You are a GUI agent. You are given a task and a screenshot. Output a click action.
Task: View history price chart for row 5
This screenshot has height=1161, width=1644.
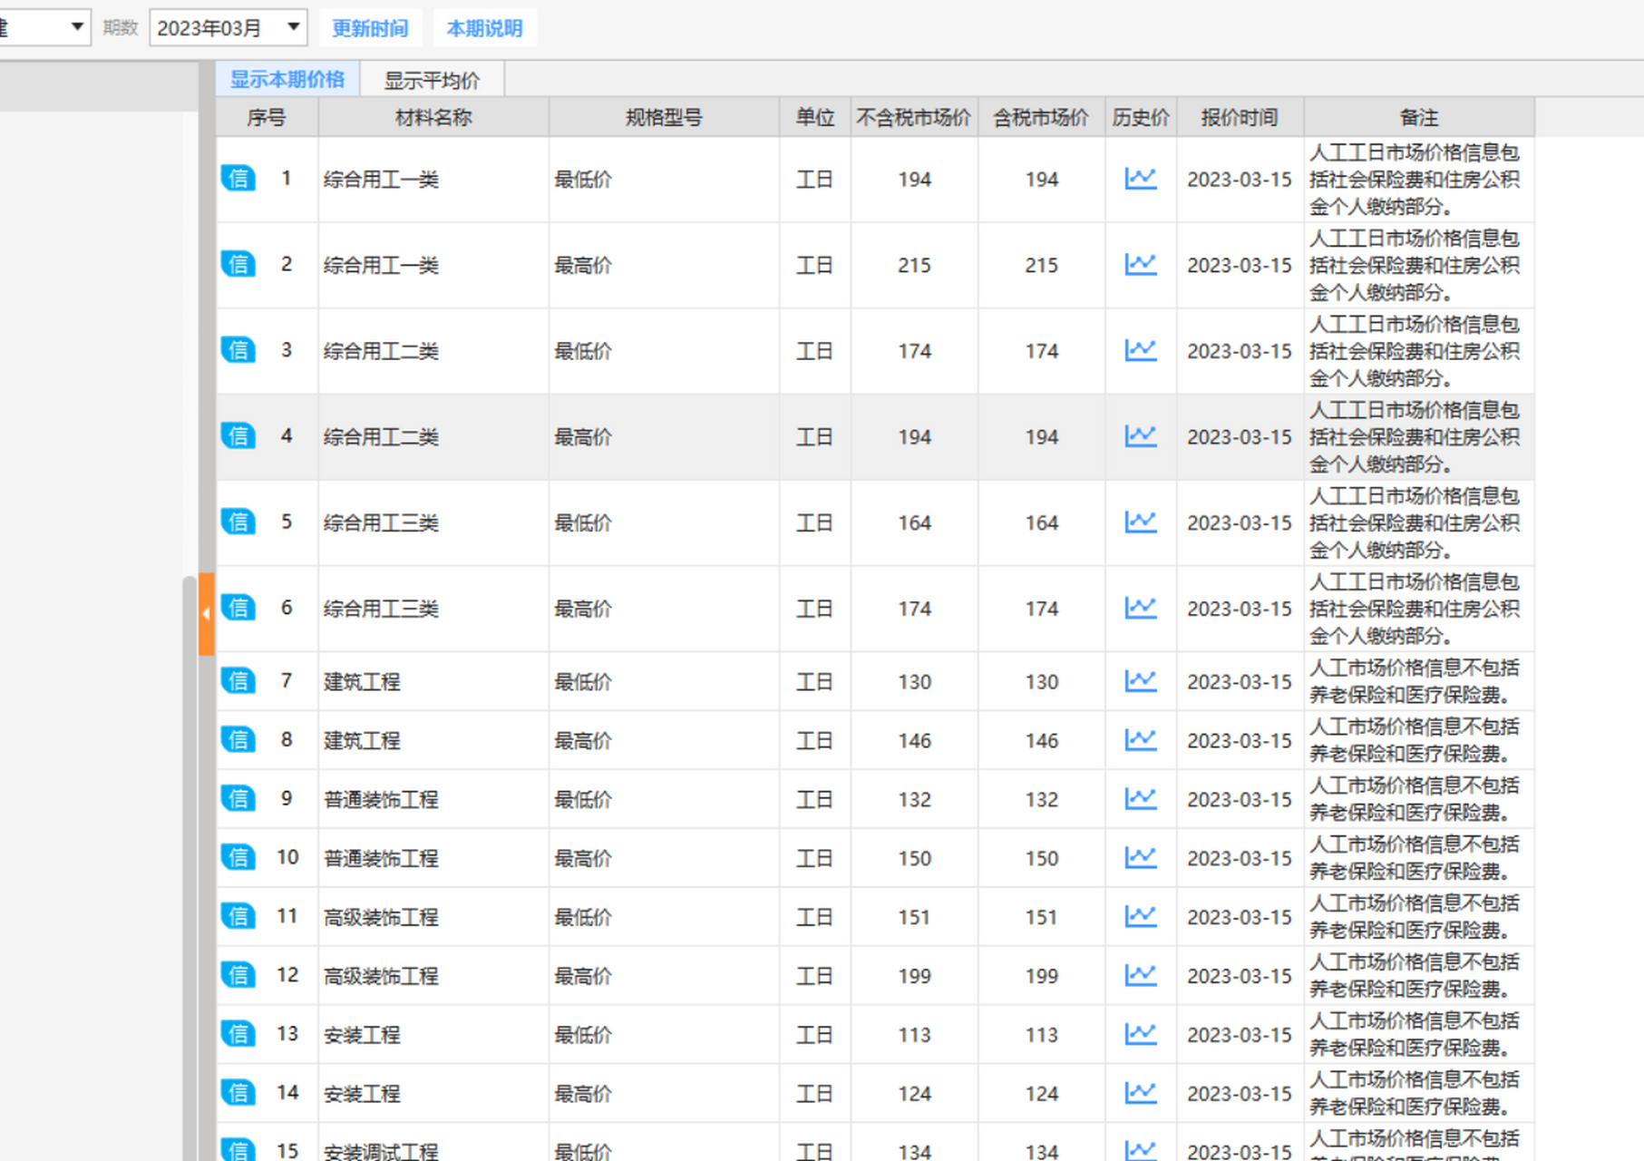1141,522
